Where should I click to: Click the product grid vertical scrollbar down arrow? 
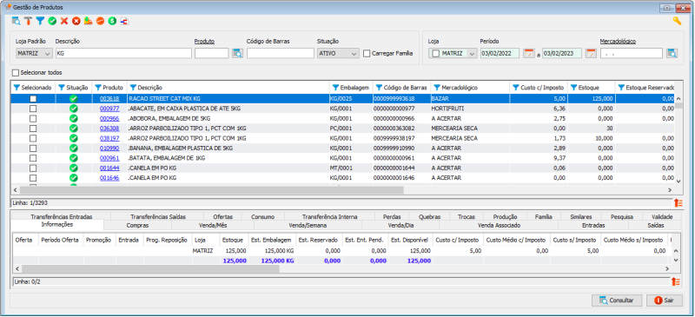point(678,181)
